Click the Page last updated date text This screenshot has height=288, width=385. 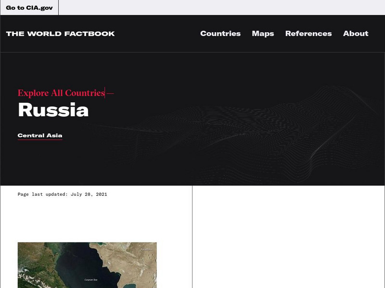click(63, 194)
